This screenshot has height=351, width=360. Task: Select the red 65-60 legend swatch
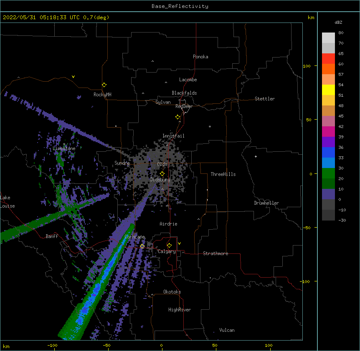(x=328, y=59)
